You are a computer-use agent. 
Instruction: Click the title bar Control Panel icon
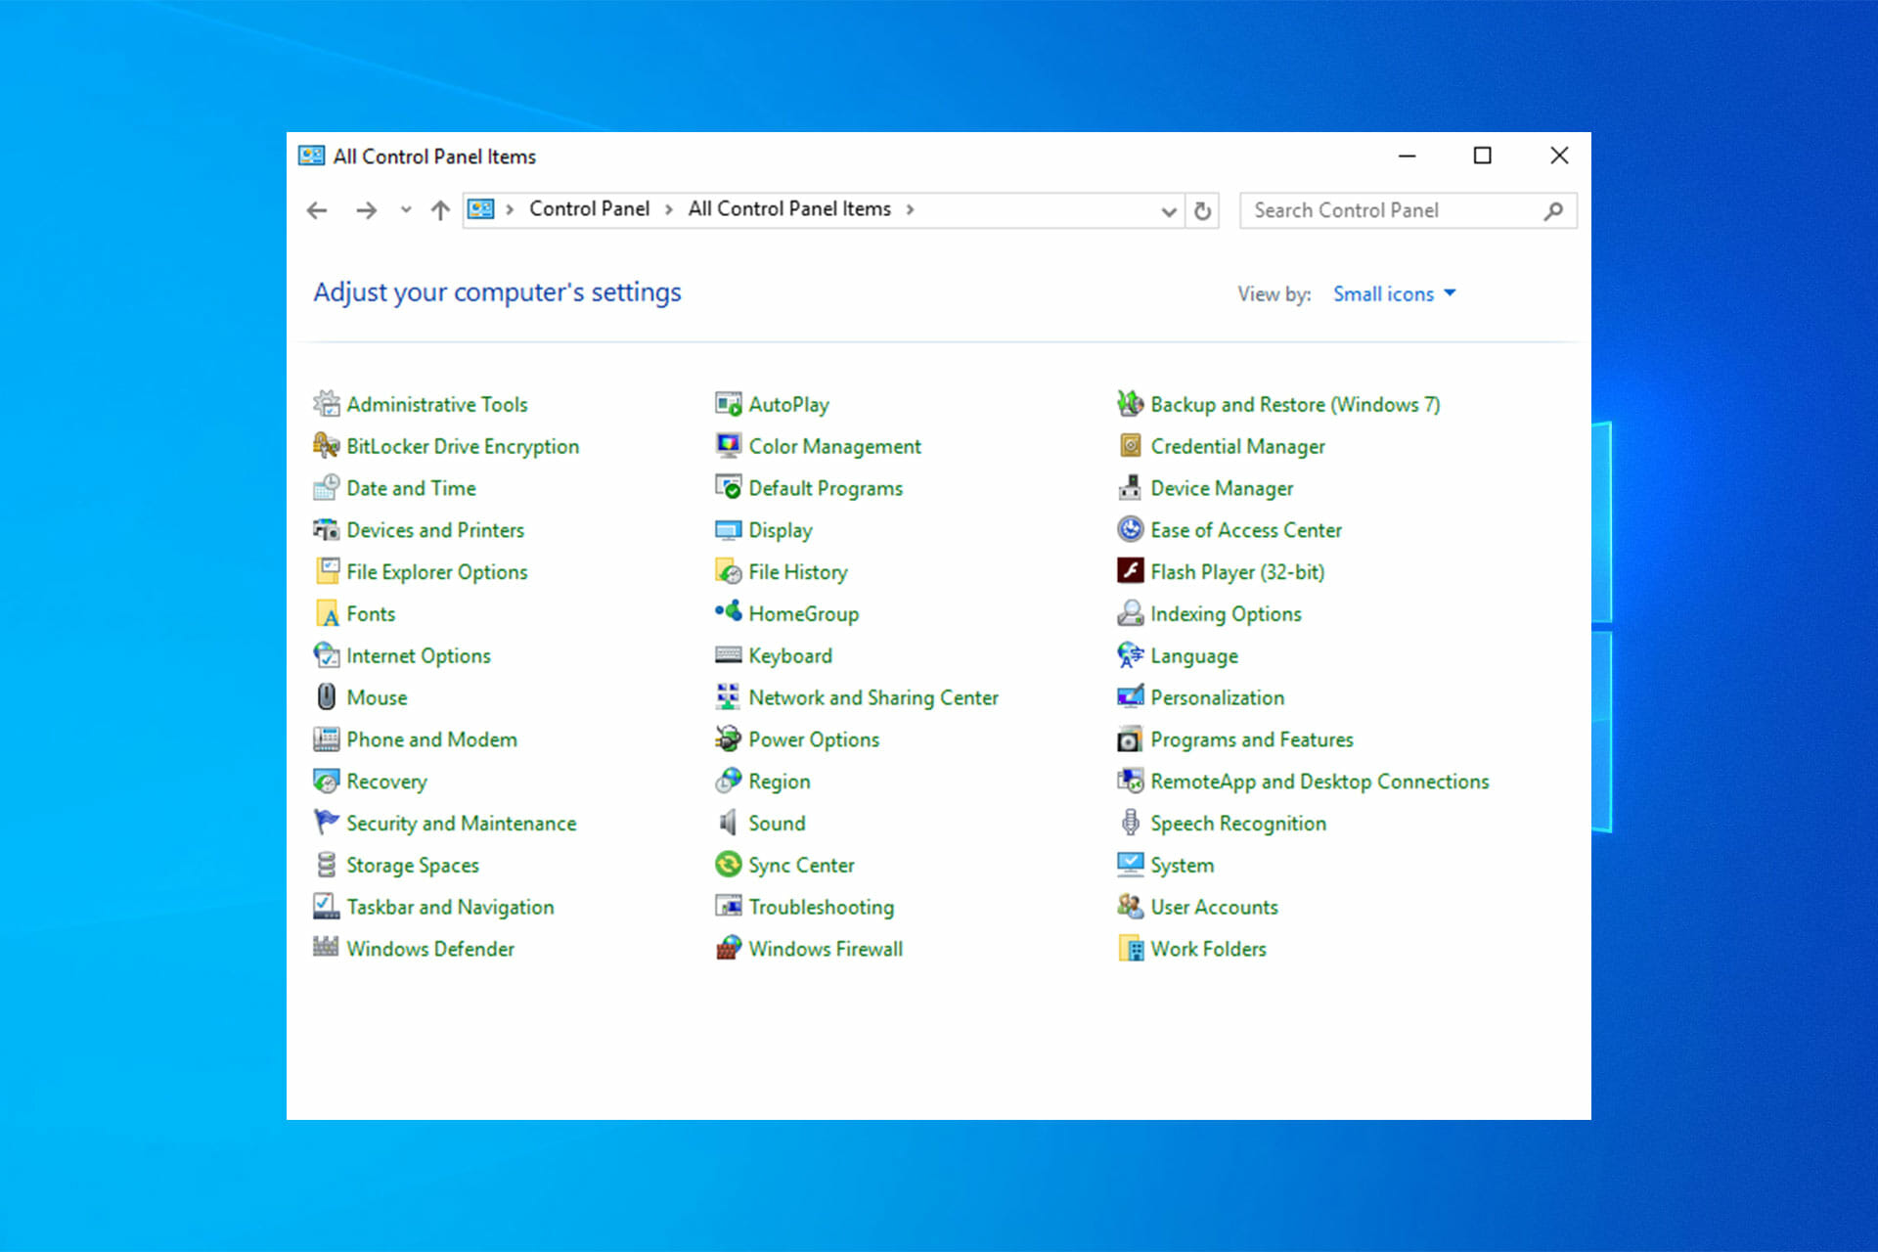(x=311, y=156)
